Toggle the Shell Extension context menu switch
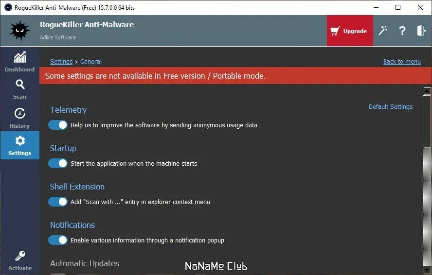 58,202
